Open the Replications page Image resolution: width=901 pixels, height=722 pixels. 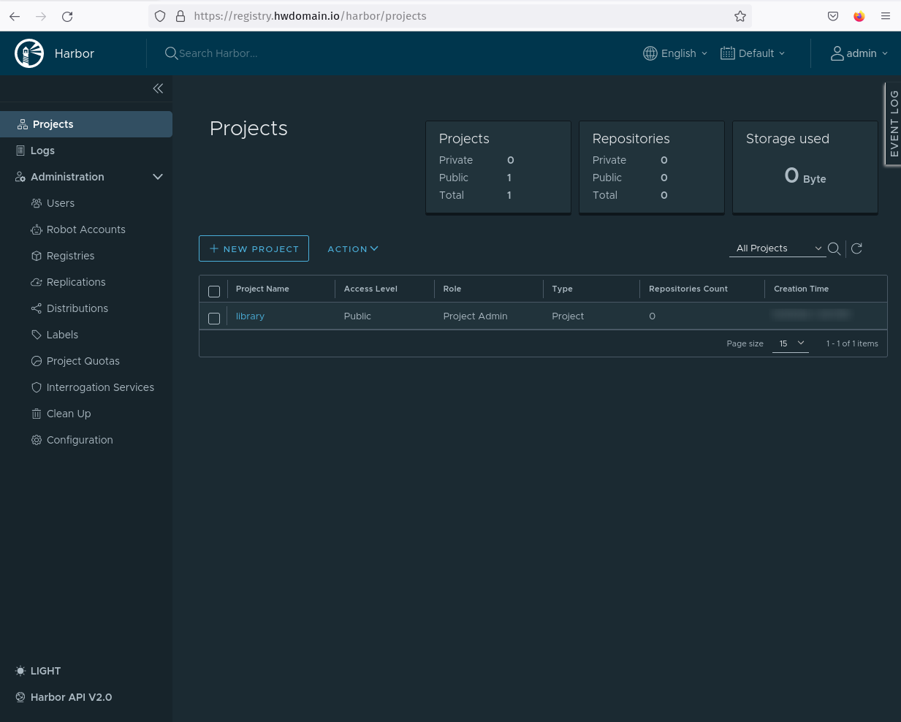point(76,282)
